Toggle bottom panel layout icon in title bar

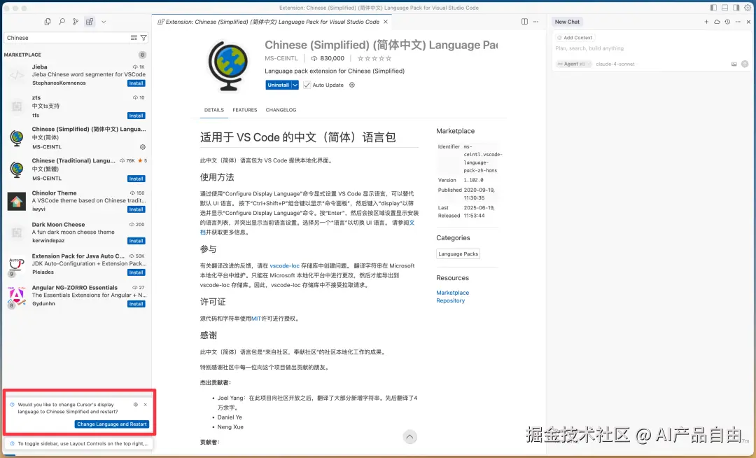click(724, 8)
